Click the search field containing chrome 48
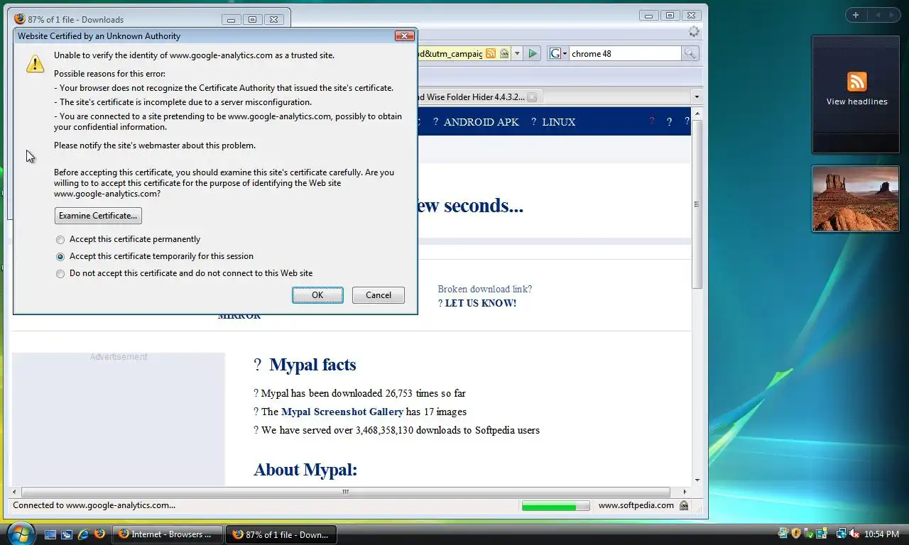The width and height of the screenshot is (909, 545). pos(625,53)
